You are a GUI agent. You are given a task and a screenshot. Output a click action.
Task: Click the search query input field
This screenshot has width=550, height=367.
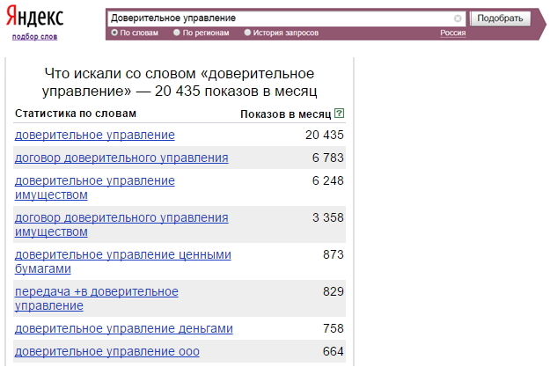(280, 18)
